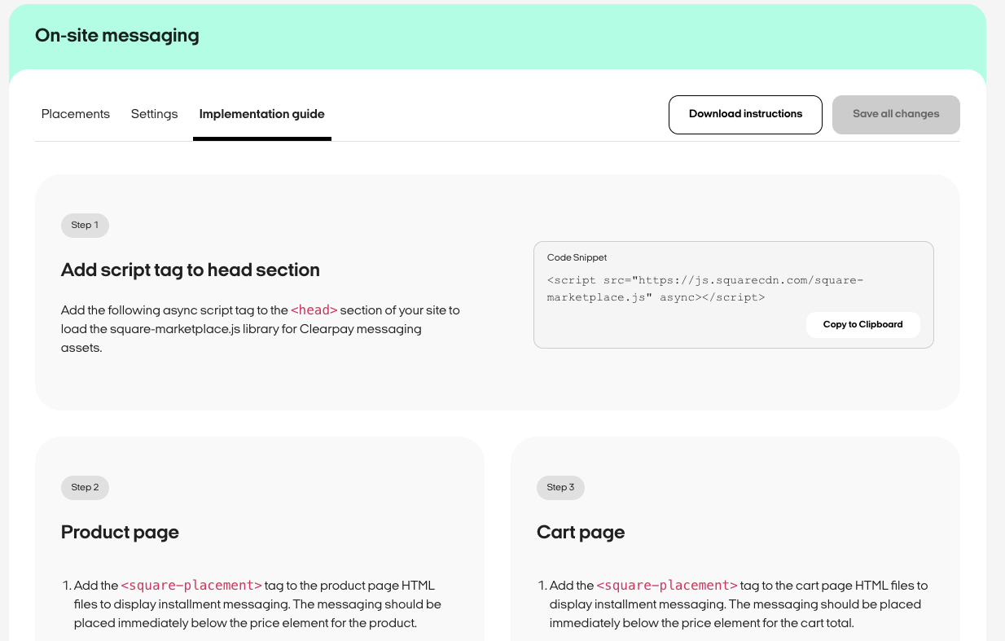Image resolution: width=1005 pixels, height=641 pixels.
Task: Click the <square-placement> tag under Cart page
Action: tap(667, 586)
